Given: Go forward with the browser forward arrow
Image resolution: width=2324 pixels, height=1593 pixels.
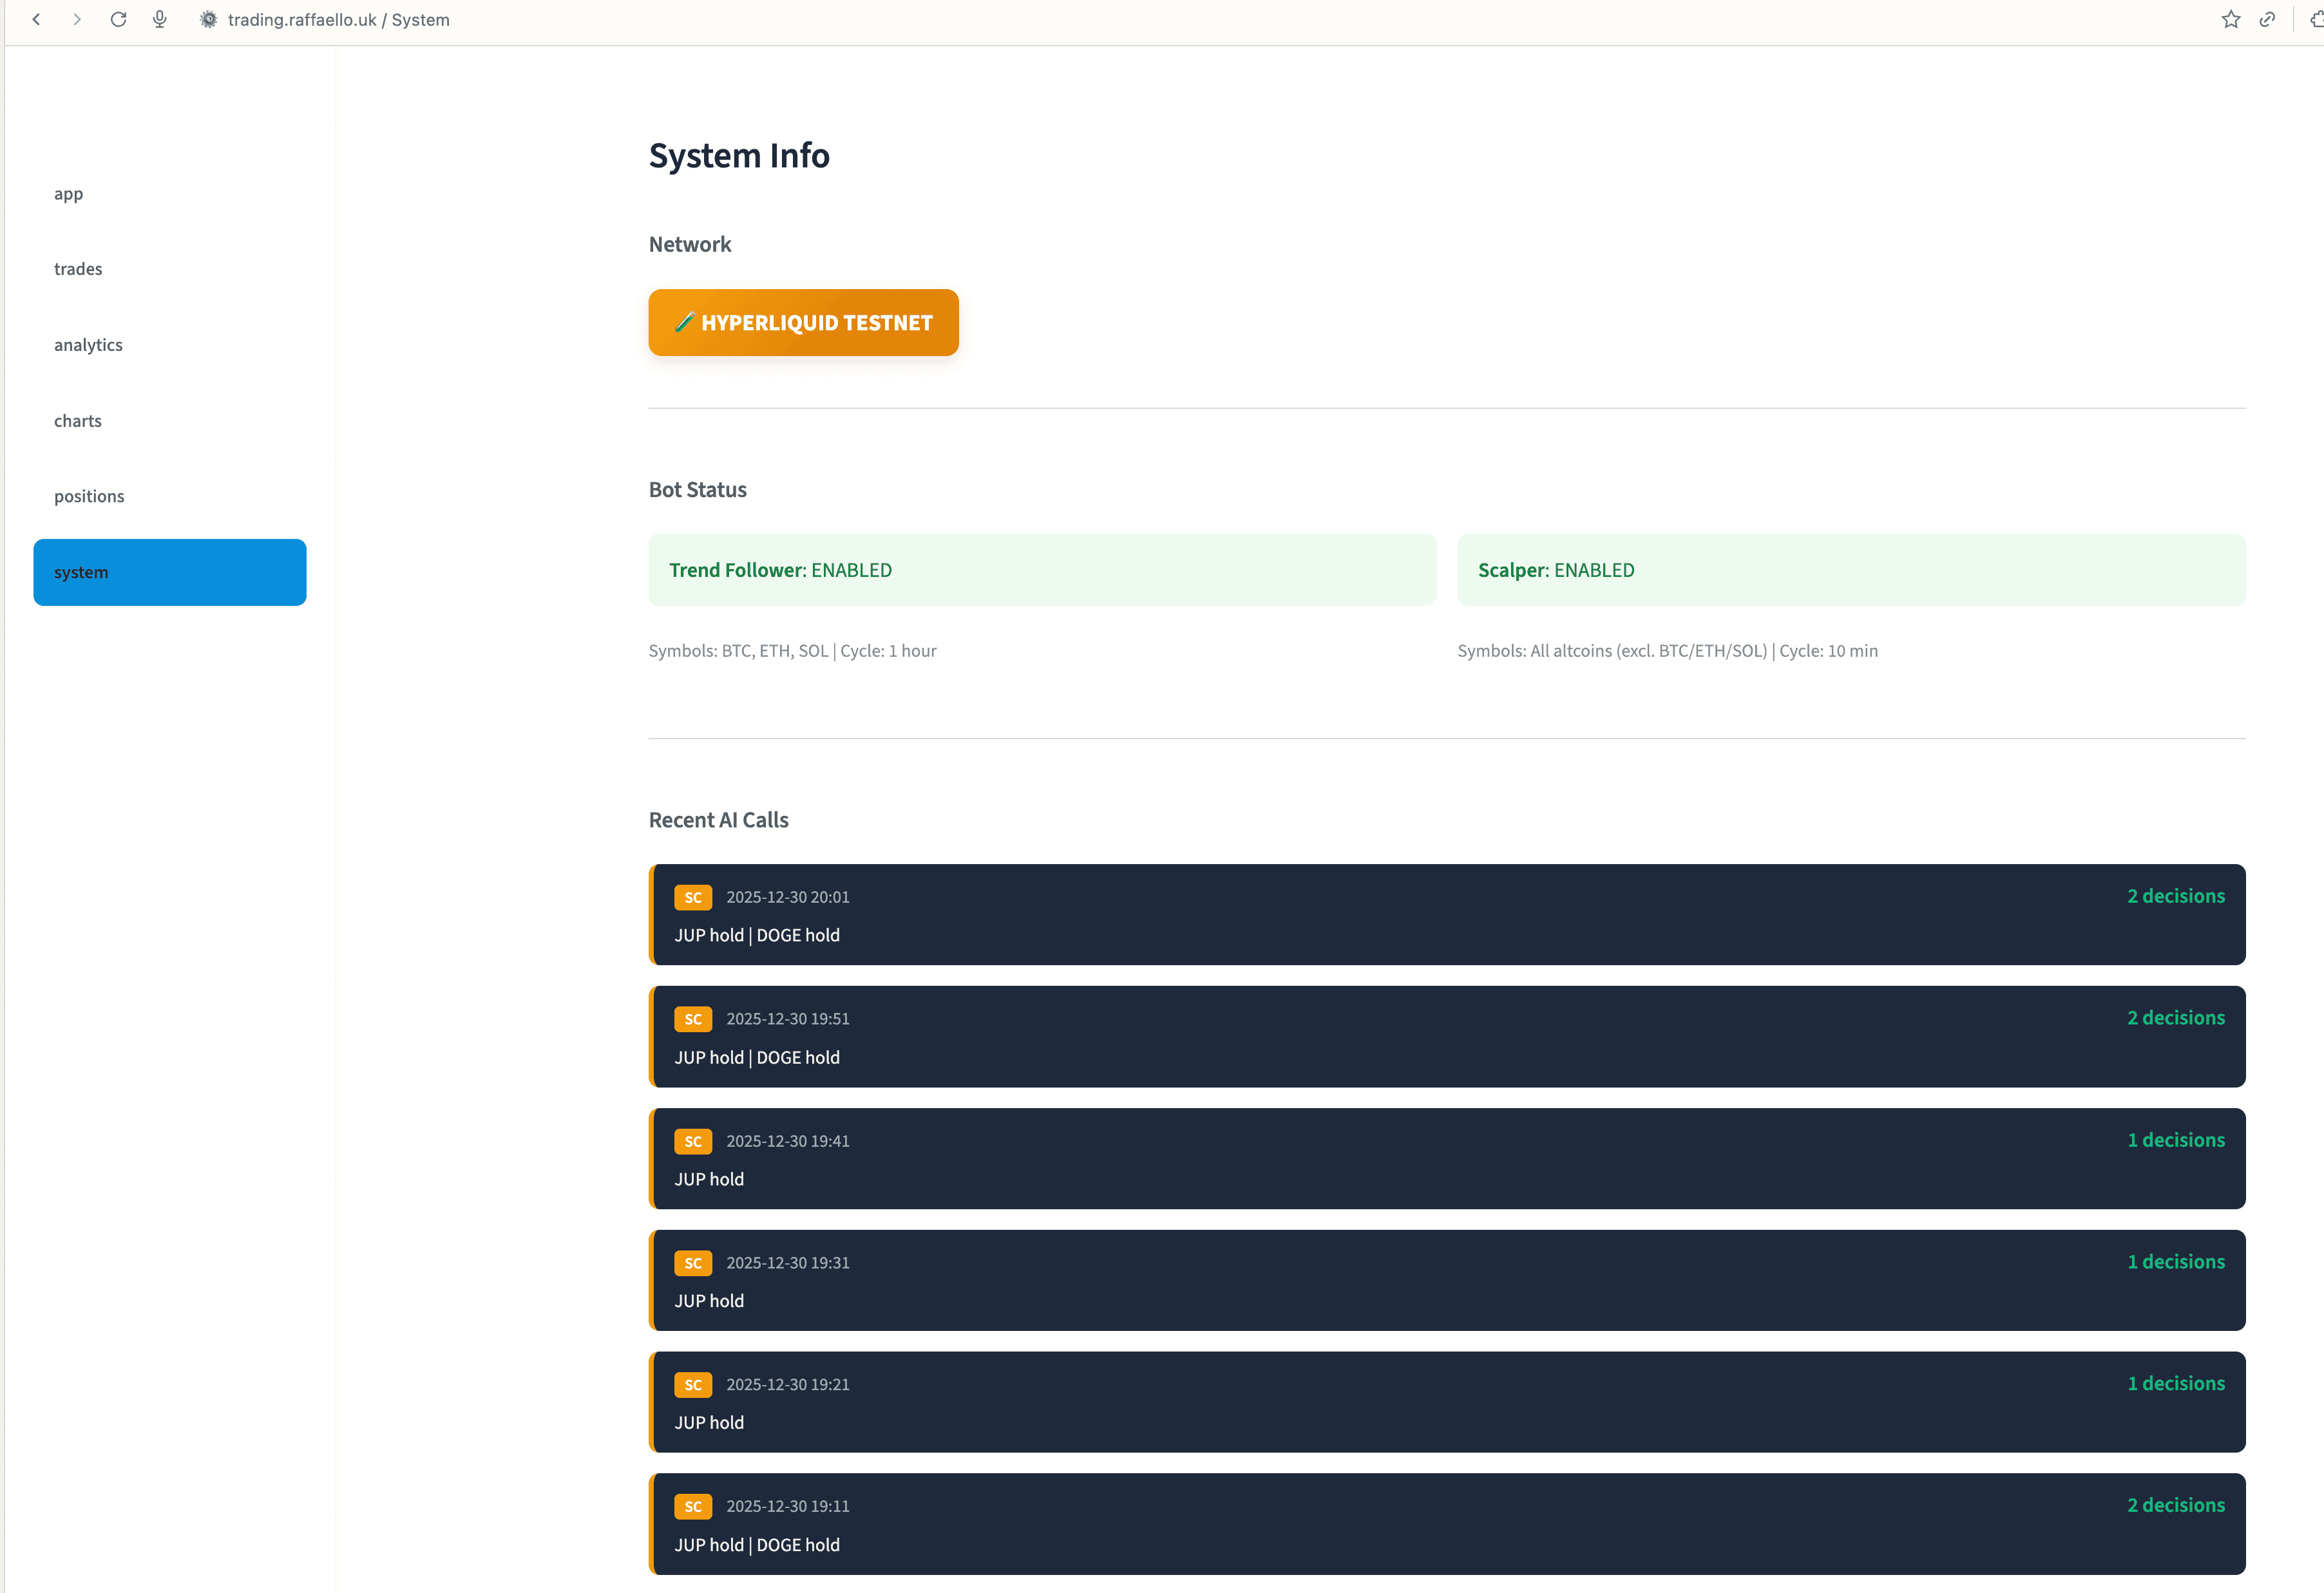Looking at the screenshot, I should (77, 19).
